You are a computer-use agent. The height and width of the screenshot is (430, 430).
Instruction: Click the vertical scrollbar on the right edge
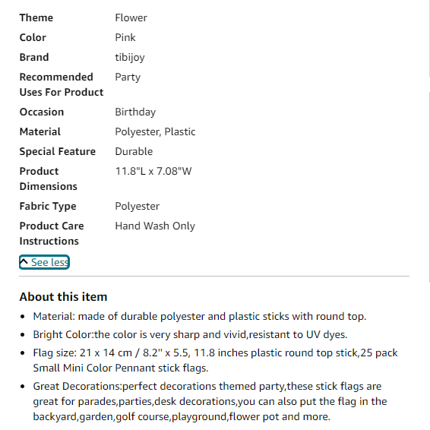tap(429, 186)
